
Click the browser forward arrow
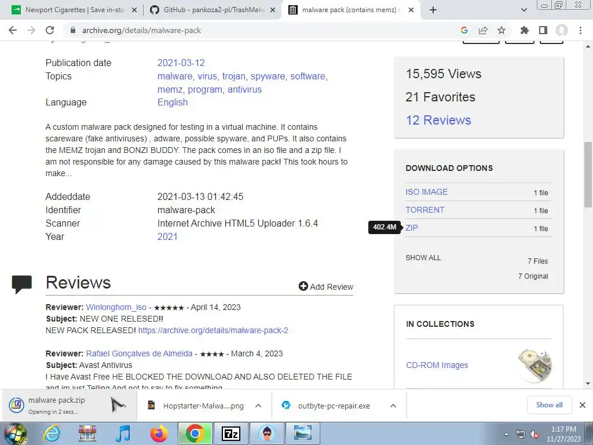coord(31,30)
